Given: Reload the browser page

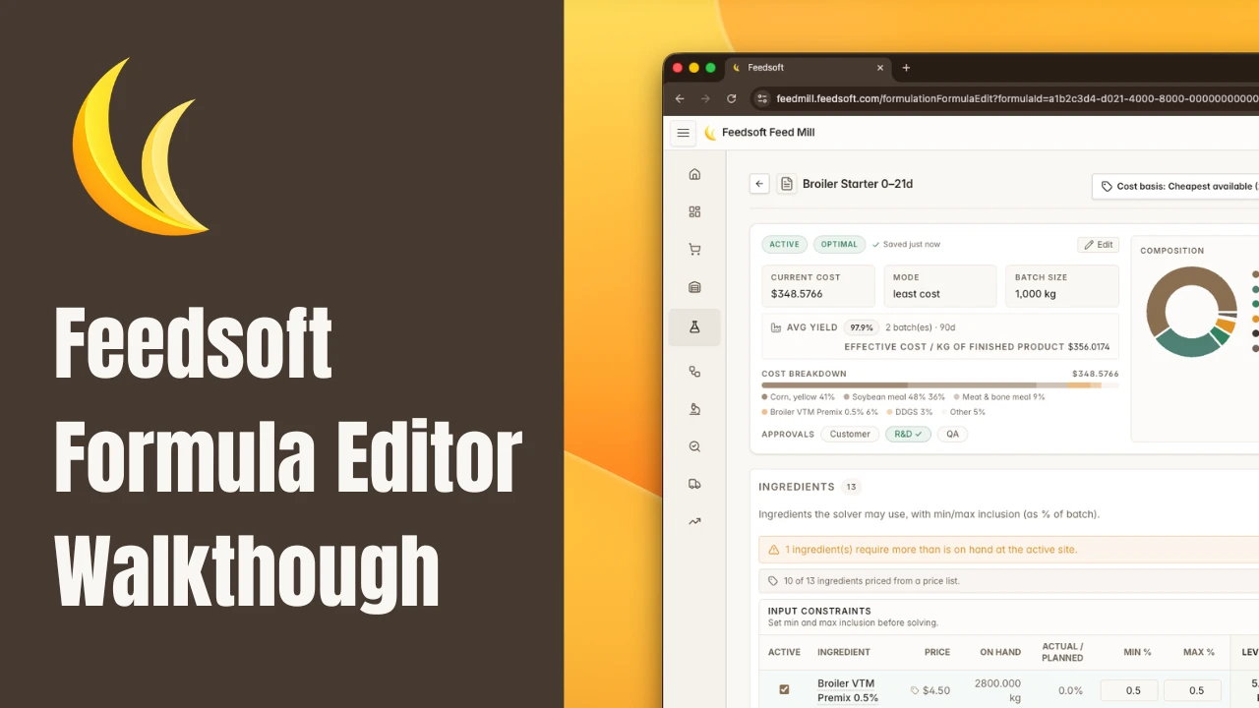Looking at the screenshot, I should tap(731, 98).
